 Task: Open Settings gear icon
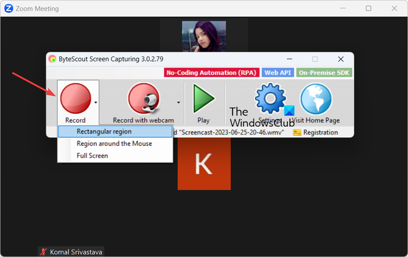pos(270,98)
